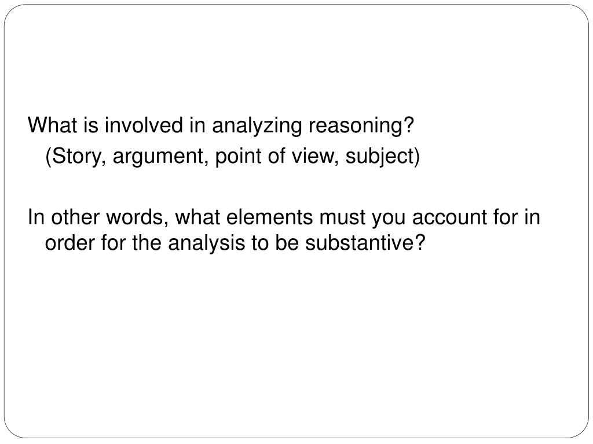Click the word 'elements' in the second paragraph
The width and height of the screenshot is (593, 444).
269,217
